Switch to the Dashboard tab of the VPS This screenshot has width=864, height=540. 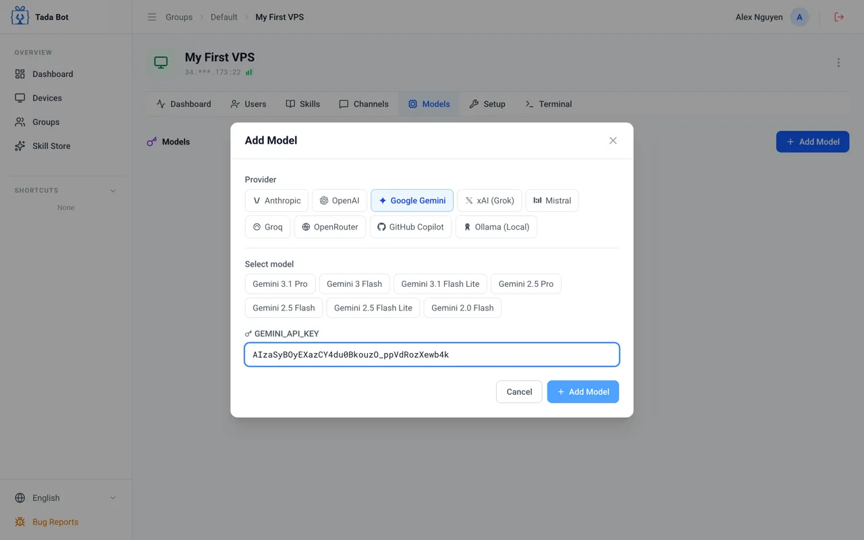pyautogui.click(x=184, y=104)
